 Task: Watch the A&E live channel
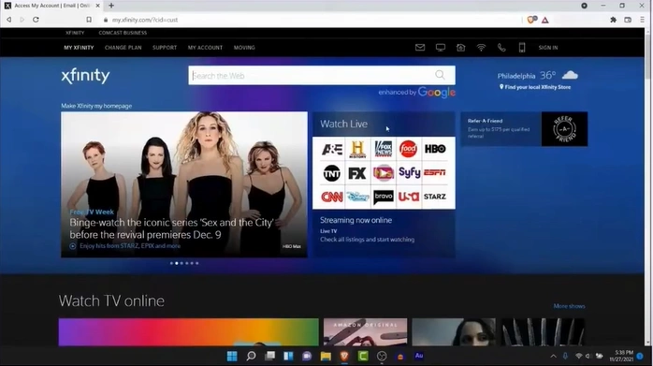pos(332,149)
